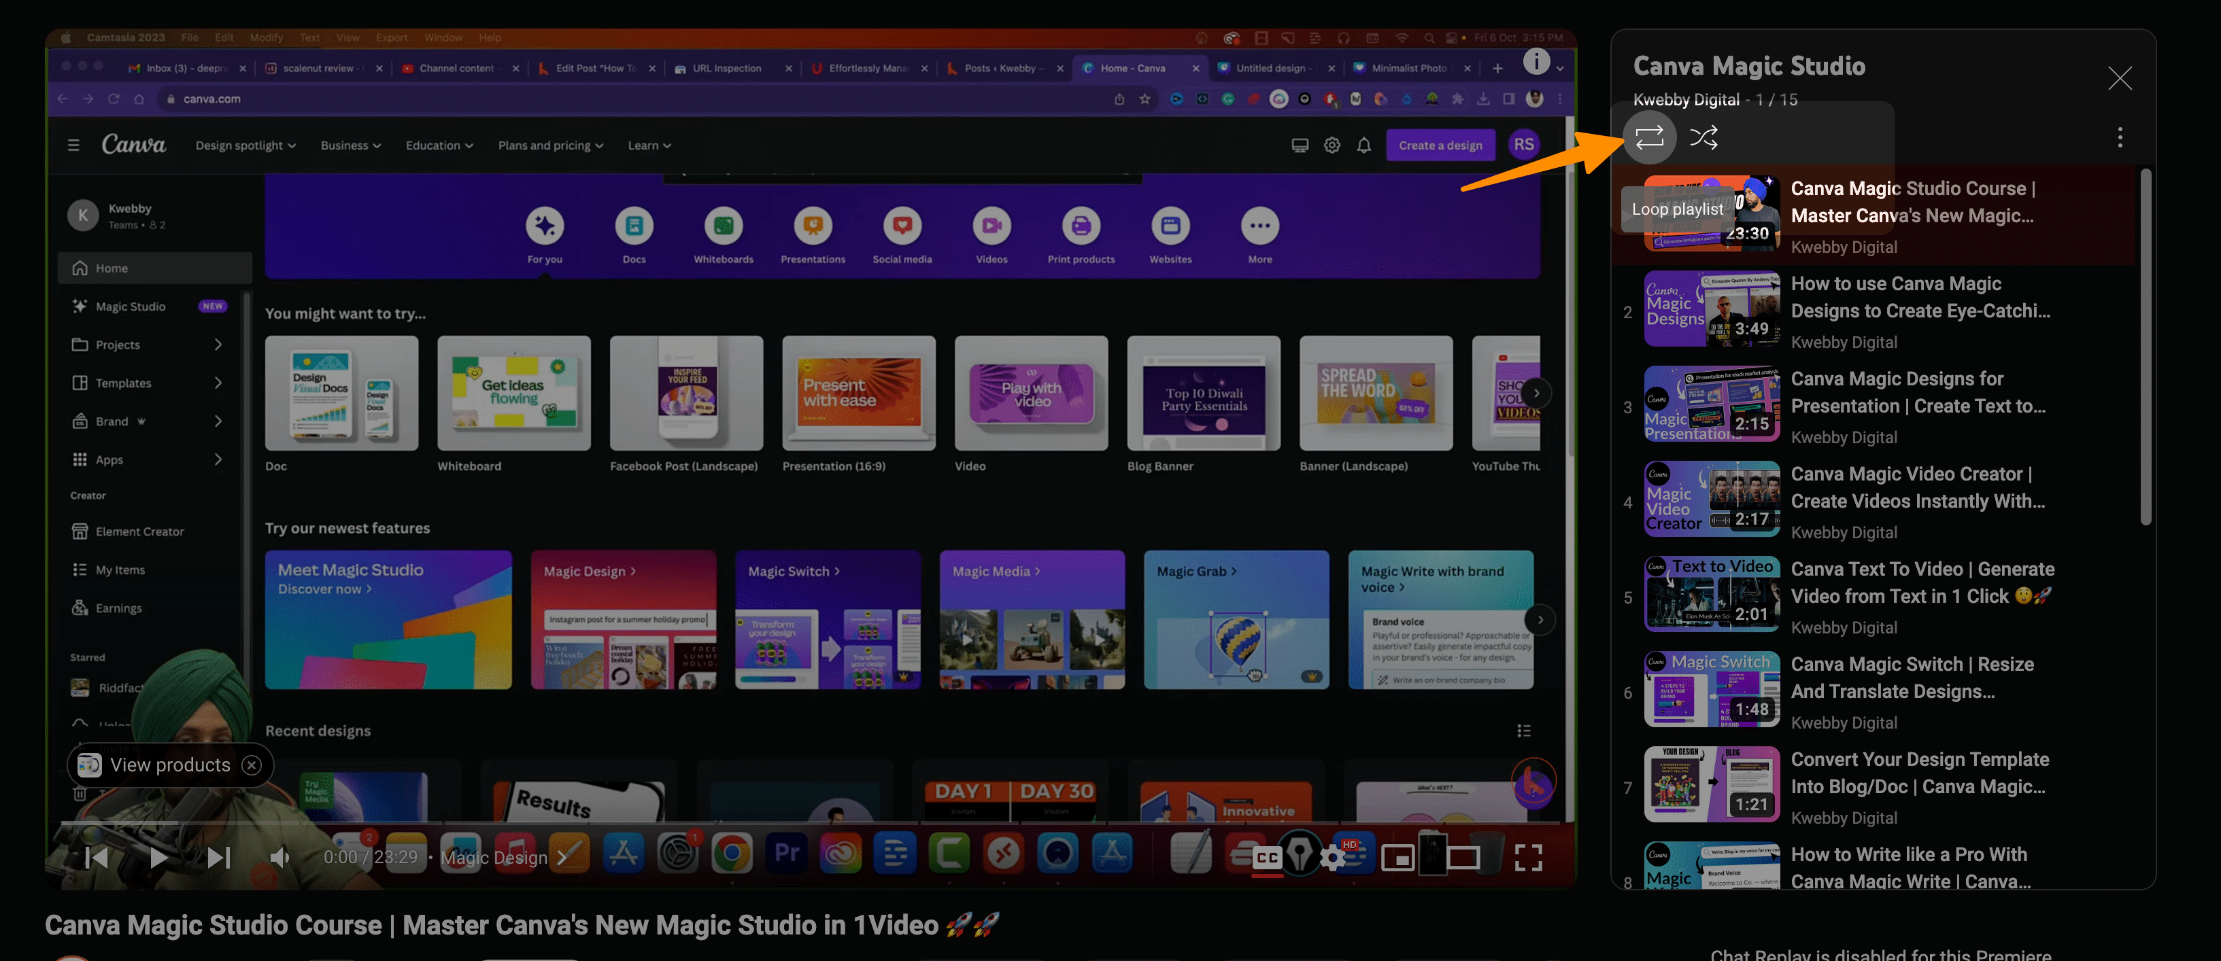Screen dimensions: 2221x961
Task: Open the Magic Video Creator thumbnail, item 4
Action: point(1712,499)
